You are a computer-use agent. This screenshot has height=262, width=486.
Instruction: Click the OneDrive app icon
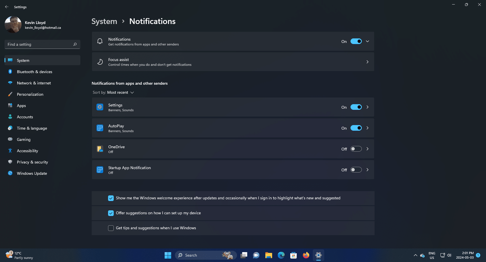pyautogui.click(x=100, y=149)
